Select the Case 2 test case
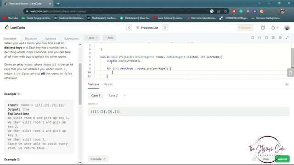This screenshot has width=294, height=165. (113, 95)
